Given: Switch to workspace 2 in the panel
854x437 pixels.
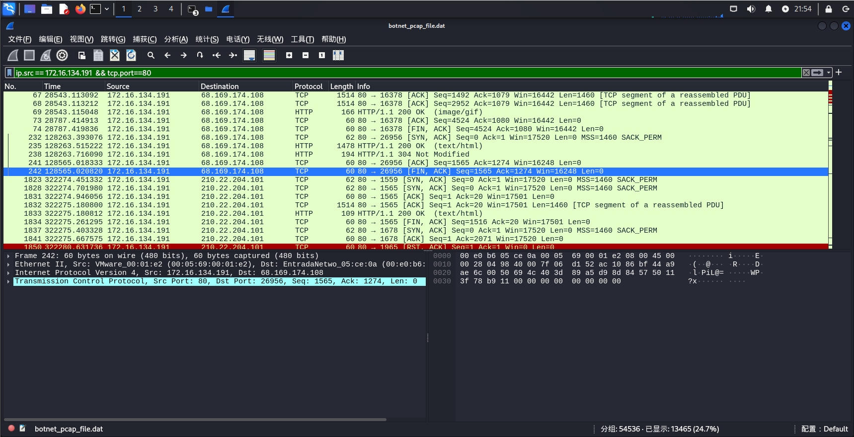Looking at the screenshot, I should point(140,9).
